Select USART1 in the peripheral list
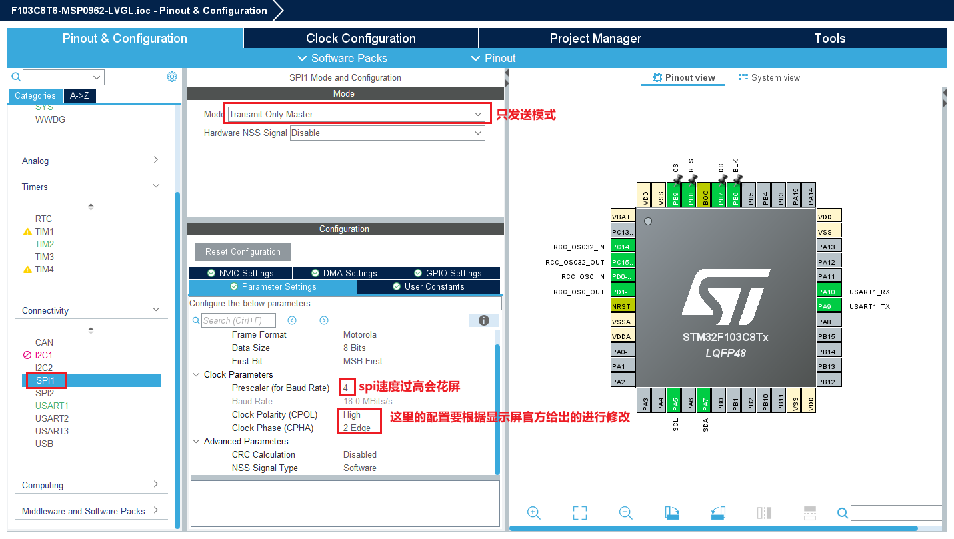 pyautogui.click(x=52, y=406)
